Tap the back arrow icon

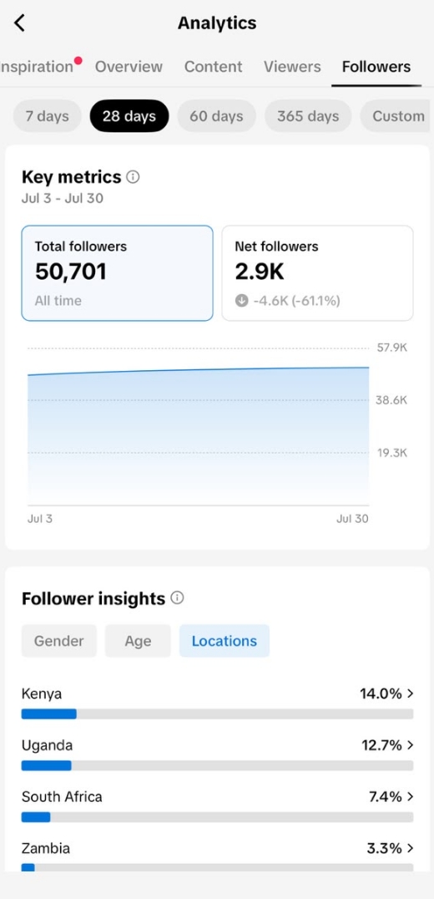tap(19, 23)
